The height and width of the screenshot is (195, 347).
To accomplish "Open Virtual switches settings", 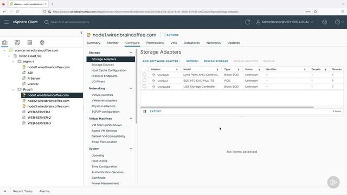I will point(102,95).
